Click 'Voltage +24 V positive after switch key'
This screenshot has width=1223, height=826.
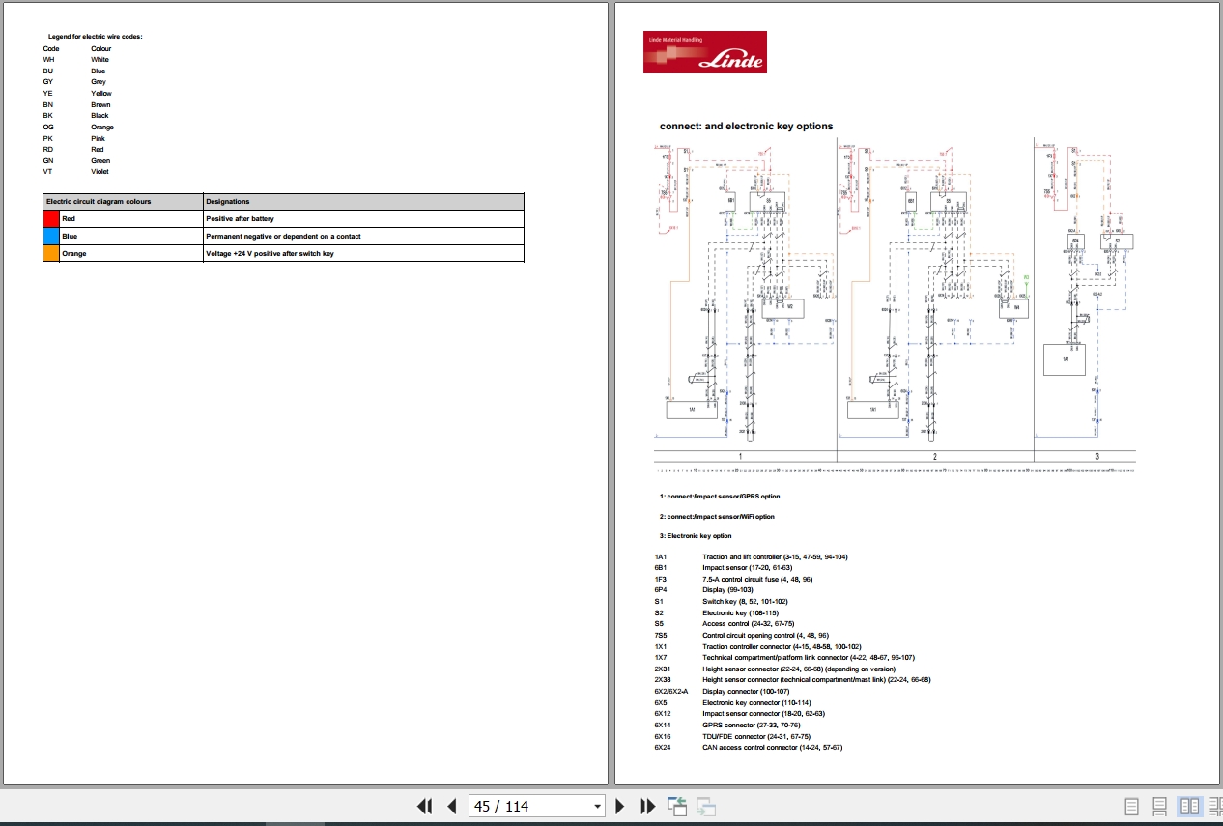363,253
